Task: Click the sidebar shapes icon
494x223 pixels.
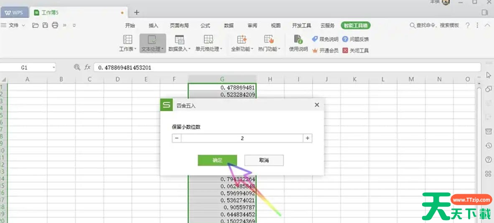Action: pyautogui.click(x=488, y=89)
